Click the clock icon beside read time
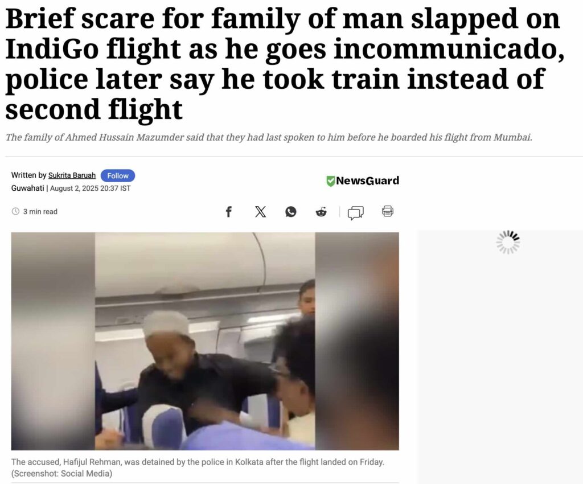This screenshot has height=484, width=583. pyautogui.click(x=15, y=211)
